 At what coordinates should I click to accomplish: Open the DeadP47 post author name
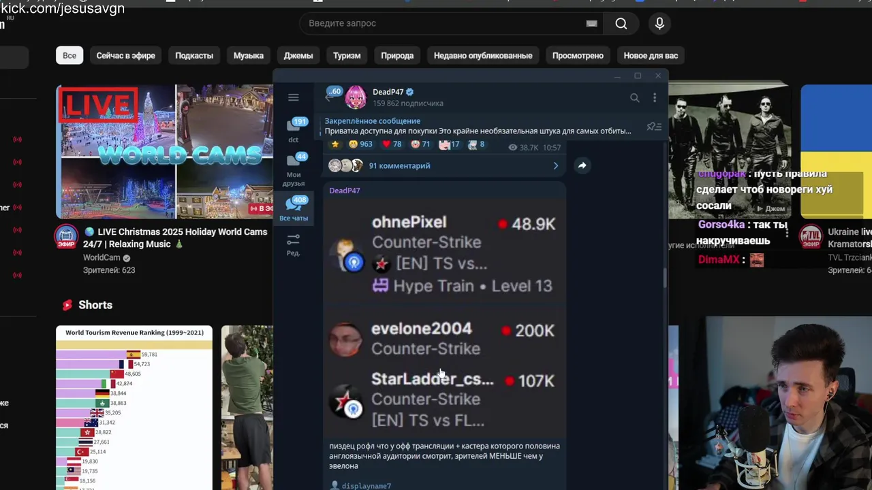pyautogui.click(x=345, y=191)
